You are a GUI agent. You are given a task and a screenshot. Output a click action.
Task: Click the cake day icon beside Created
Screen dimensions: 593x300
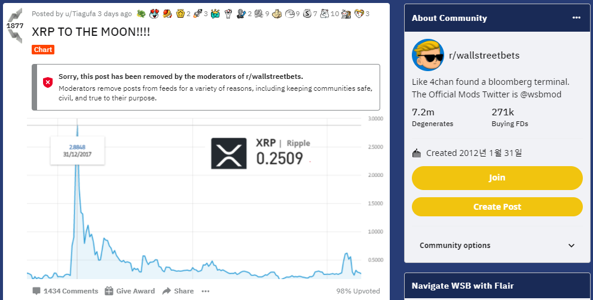[x=417, y=153]
